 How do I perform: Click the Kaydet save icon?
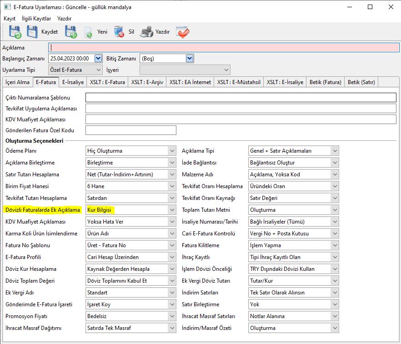[x=33, y=32]
